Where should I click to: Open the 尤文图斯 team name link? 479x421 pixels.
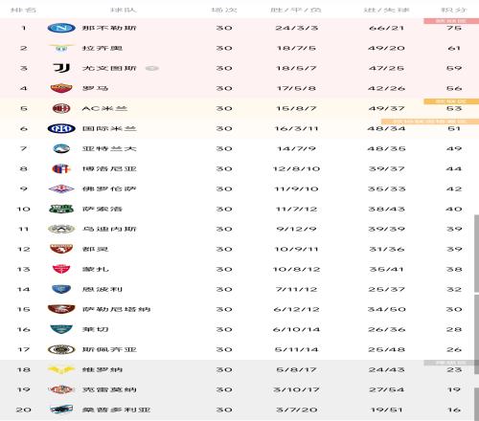[x=109, y=68]
